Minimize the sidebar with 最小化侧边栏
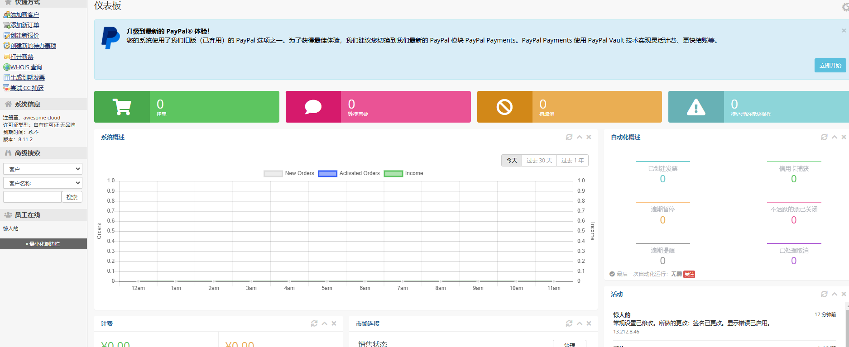The image size is (849, 347). [x=43, y=244]
